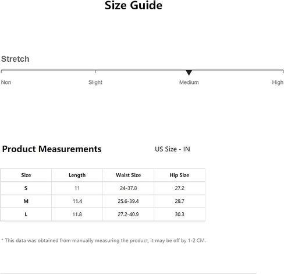Click the manual measurement disclaimer note
This screenshot has height=274, width=284.
pos(104,241)
